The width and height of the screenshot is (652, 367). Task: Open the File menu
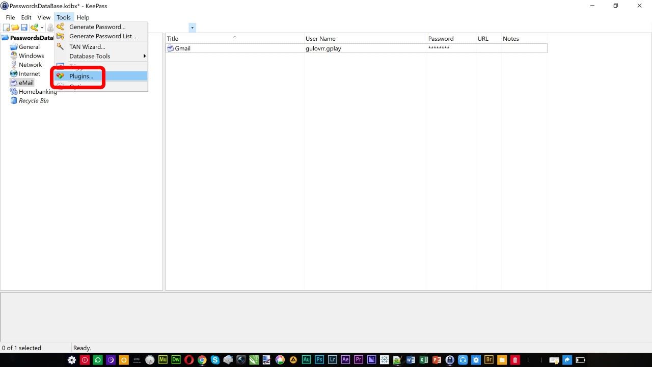coord(10,17)
